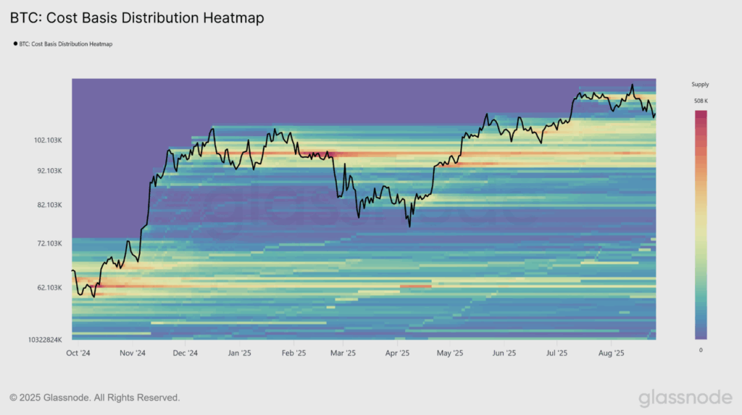Viewport: 742px width, 415px height.
Task: Select the chart title heading
Action: 137,18
